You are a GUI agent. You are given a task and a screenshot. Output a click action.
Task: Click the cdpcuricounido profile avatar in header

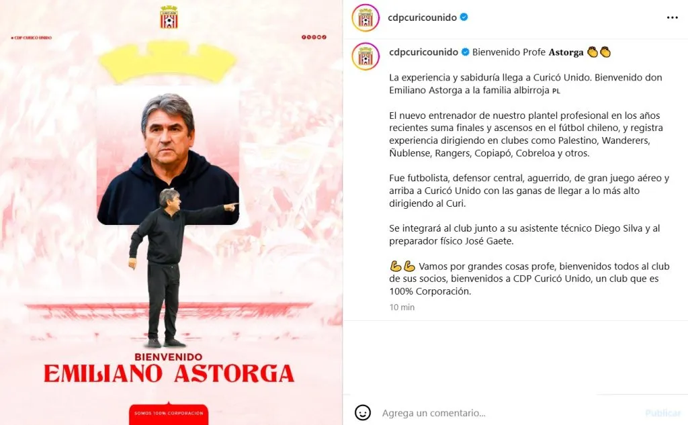(365, 17)
